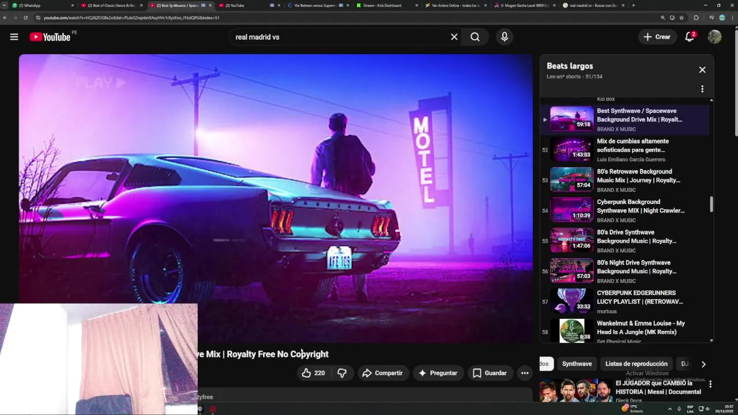Switch to Mugen Gacha Level tab
The width and height of the screenshot is (738, 415).
point(524,5)
